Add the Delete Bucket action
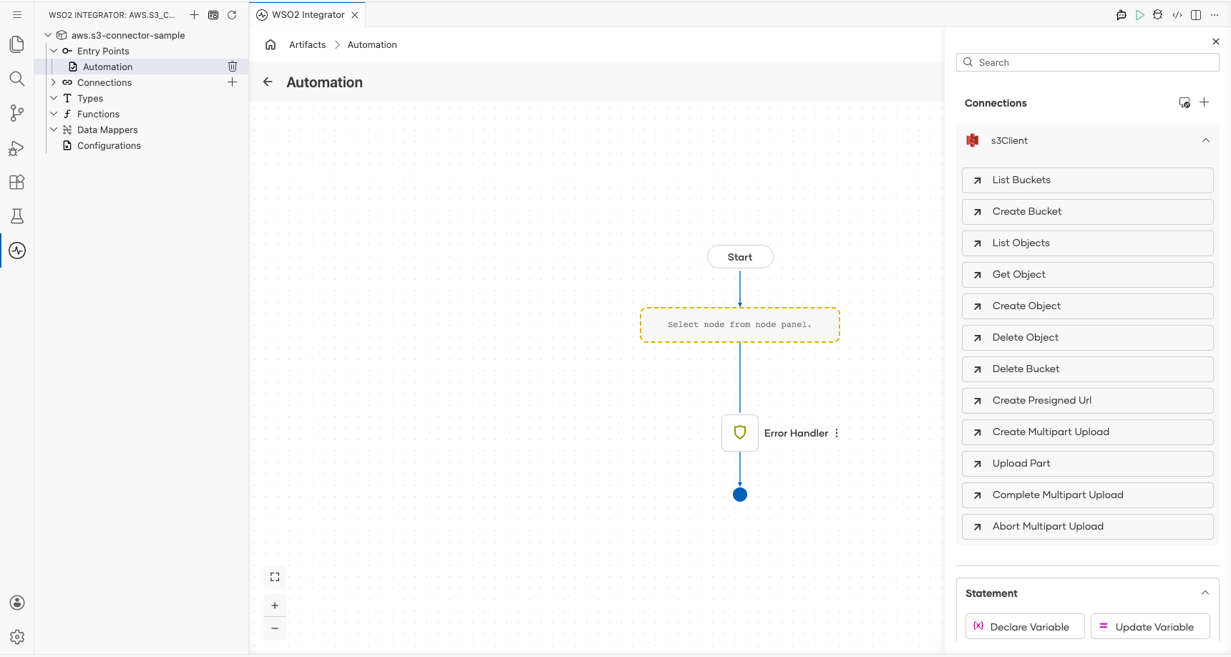1231x657 pixels. [1087, 369]
